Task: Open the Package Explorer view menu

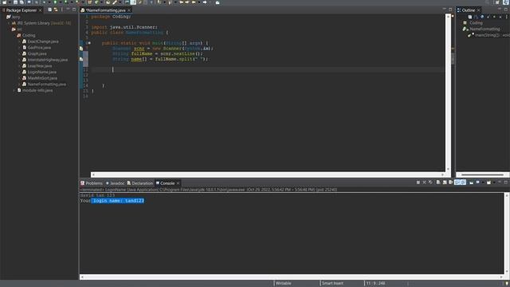Action: [x=62, y=10]
